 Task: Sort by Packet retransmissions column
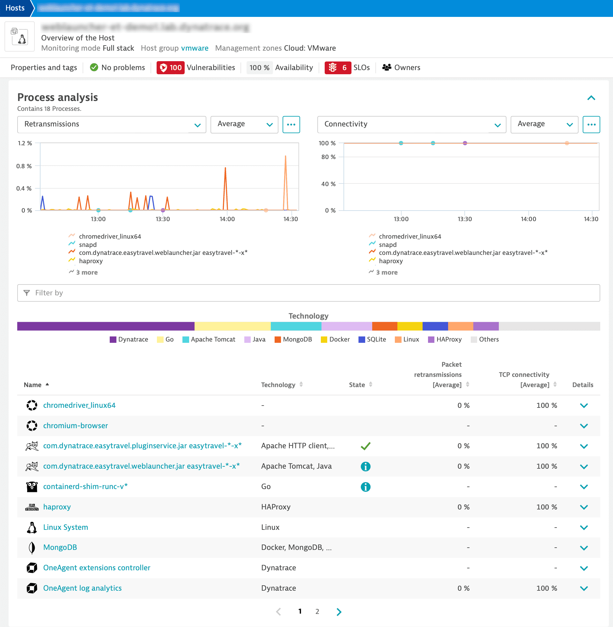[441, 375]
